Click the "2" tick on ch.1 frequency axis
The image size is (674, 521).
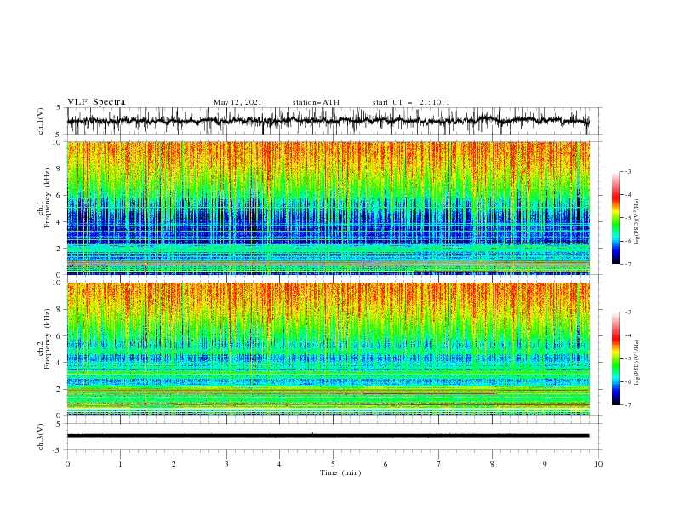[x=60, y=248]
